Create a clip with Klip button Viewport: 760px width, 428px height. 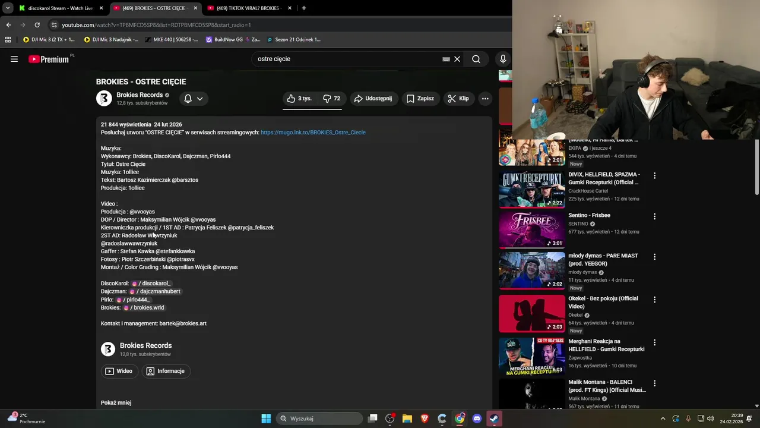(458, 99)
